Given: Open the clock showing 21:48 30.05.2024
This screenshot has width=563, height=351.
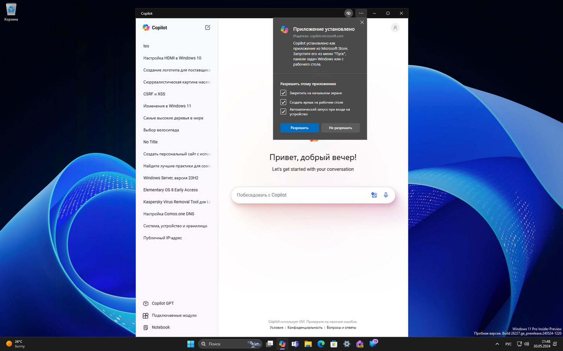Looking at the screenshot, I should (542, 344).
